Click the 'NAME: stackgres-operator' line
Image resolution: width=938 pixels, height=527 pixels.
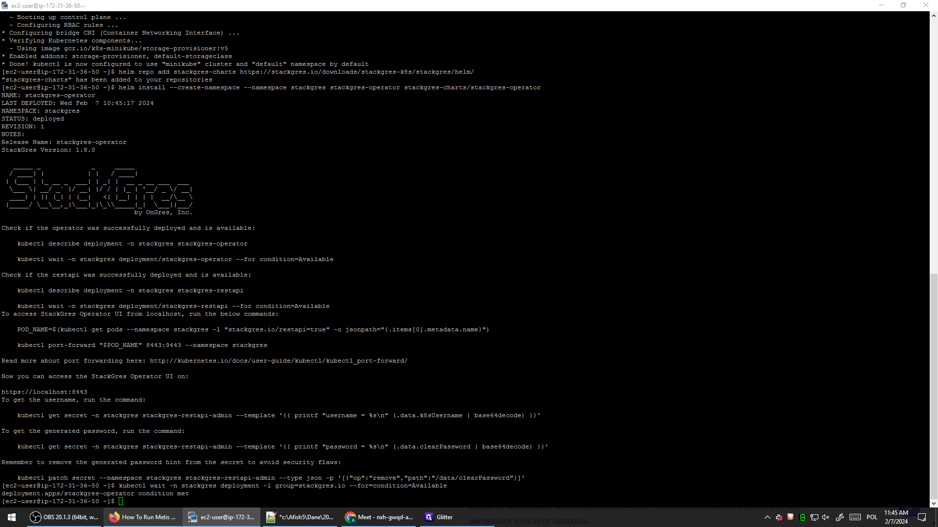pos(48,95)
